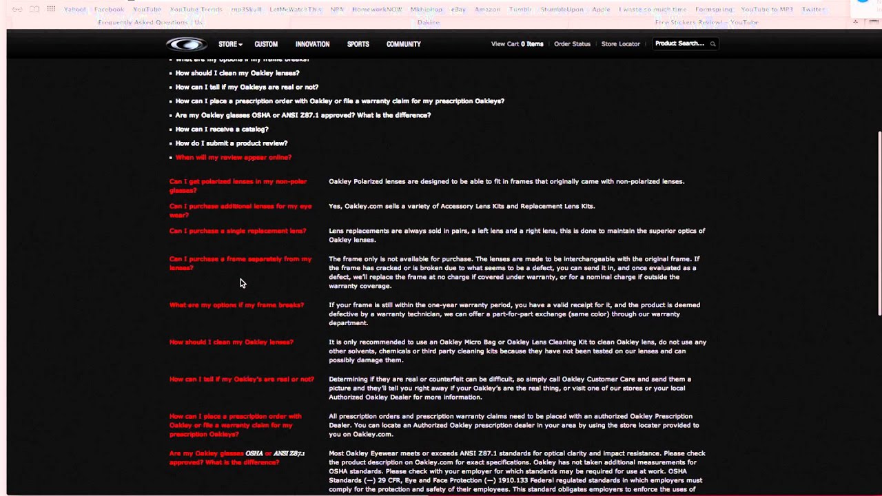This screenshot has width=882, height=496.
Task: Open the Store Locator link
Action: point(621,44)
